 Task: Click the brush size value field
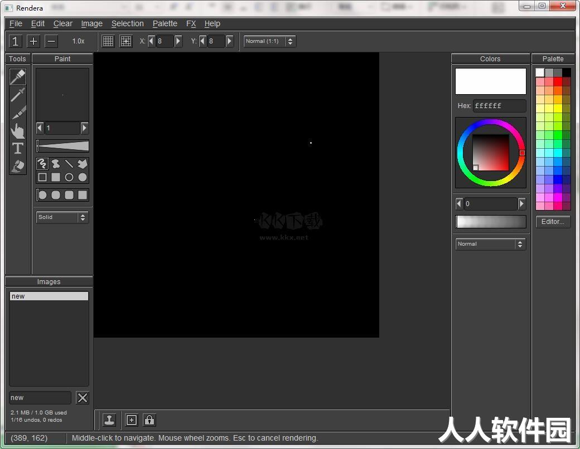click(x=62, y=128)
